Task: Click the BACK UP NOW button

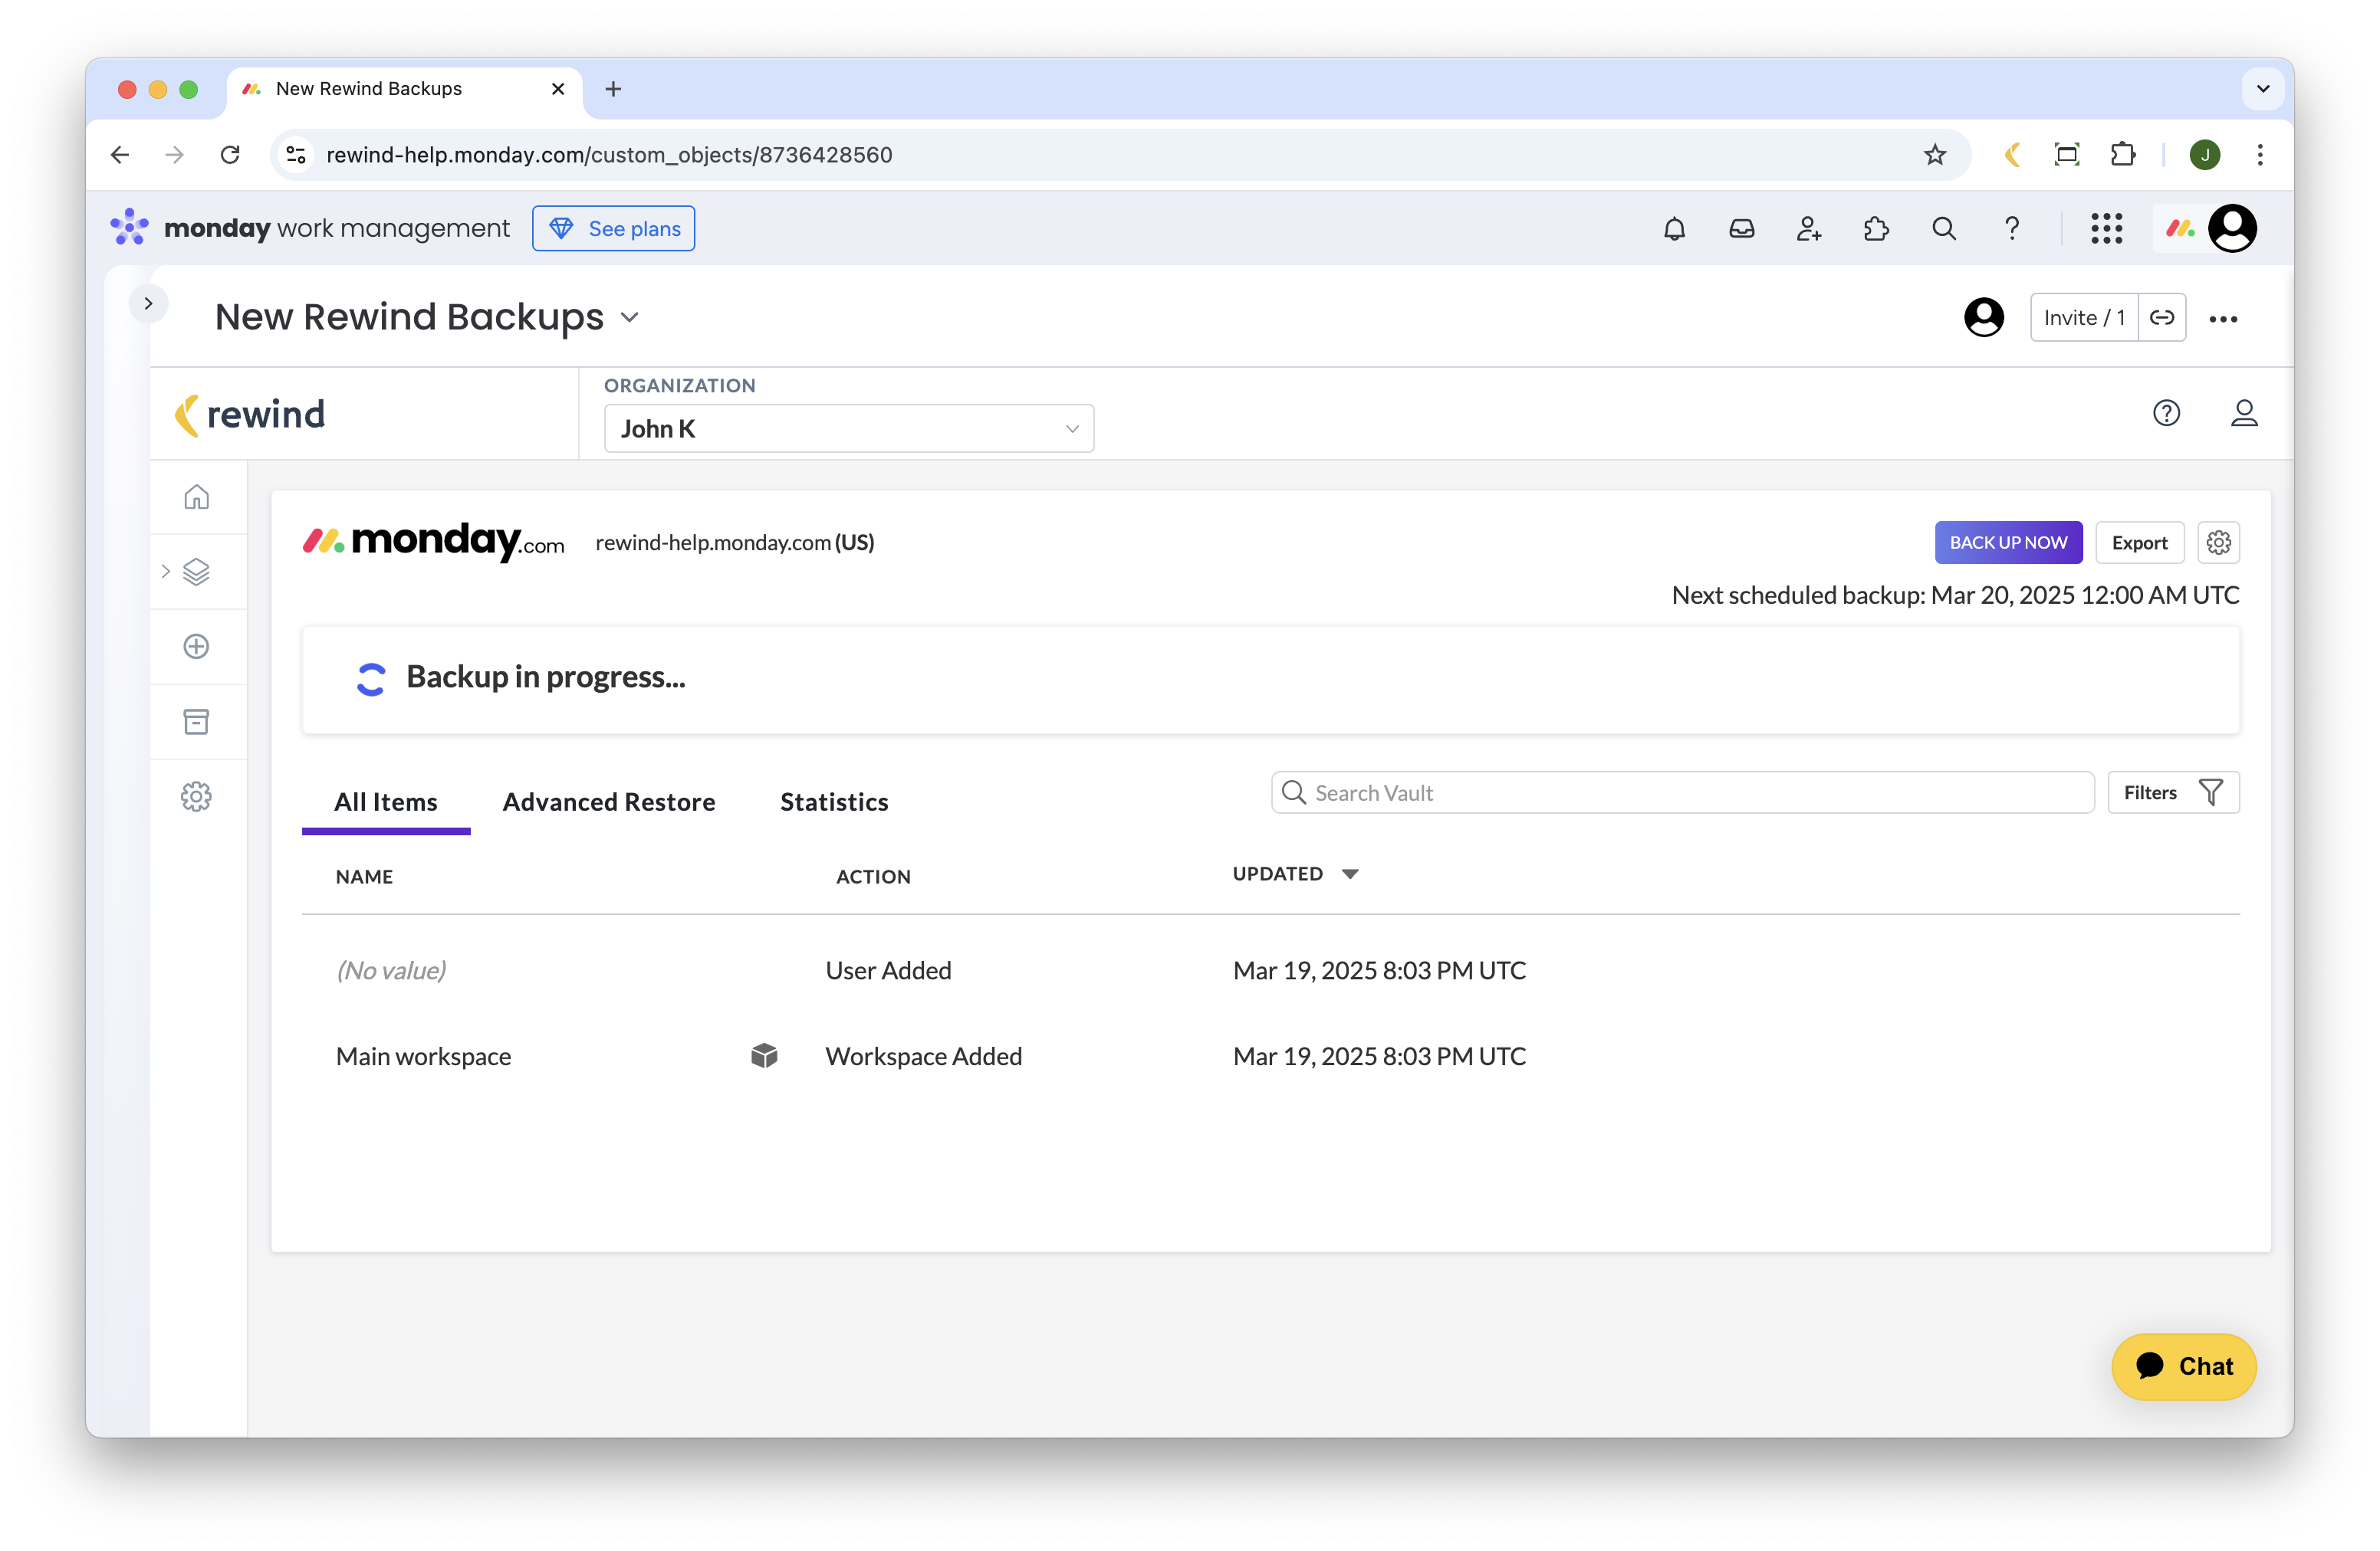Action: coord(2007,543)
